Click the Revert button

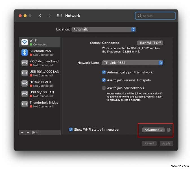[x=149, y=143]
